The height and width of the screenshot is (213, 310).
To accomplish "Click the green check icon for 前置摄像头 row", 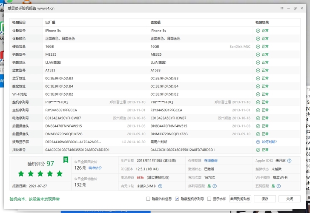I will (x=258, y=134).
